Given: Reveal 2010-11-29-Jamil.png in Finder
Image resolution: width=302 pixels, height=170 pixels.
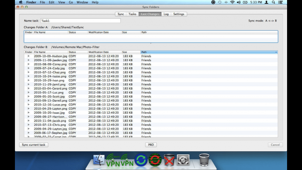Looking at the screenshot, I should (28, 84).
